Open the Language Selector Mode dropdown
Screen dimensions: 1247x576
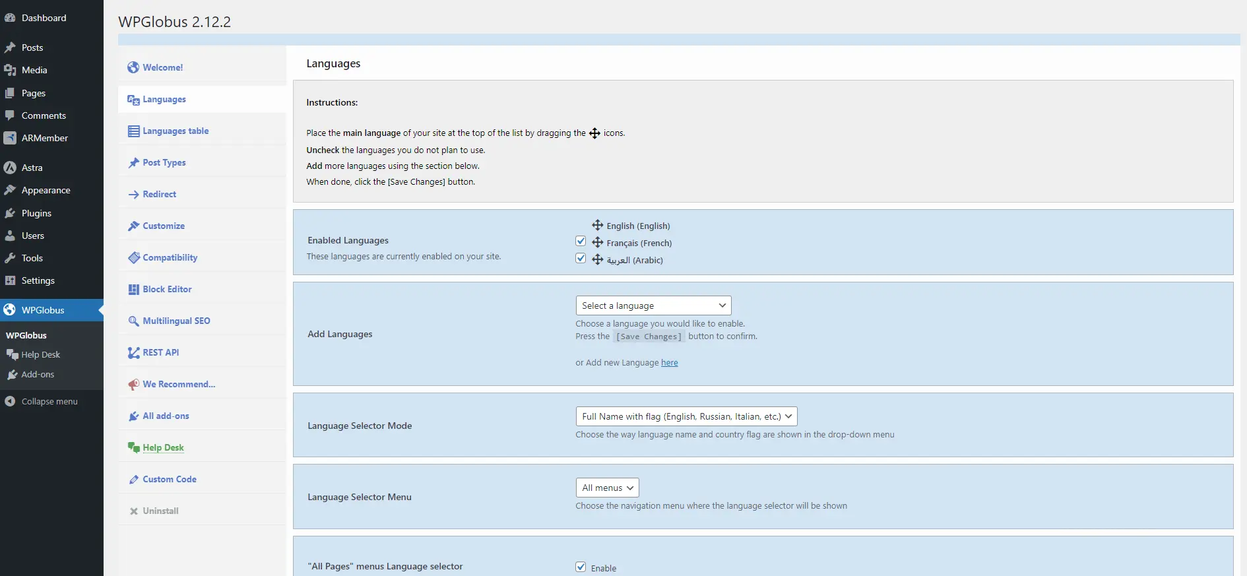point(686,416)
